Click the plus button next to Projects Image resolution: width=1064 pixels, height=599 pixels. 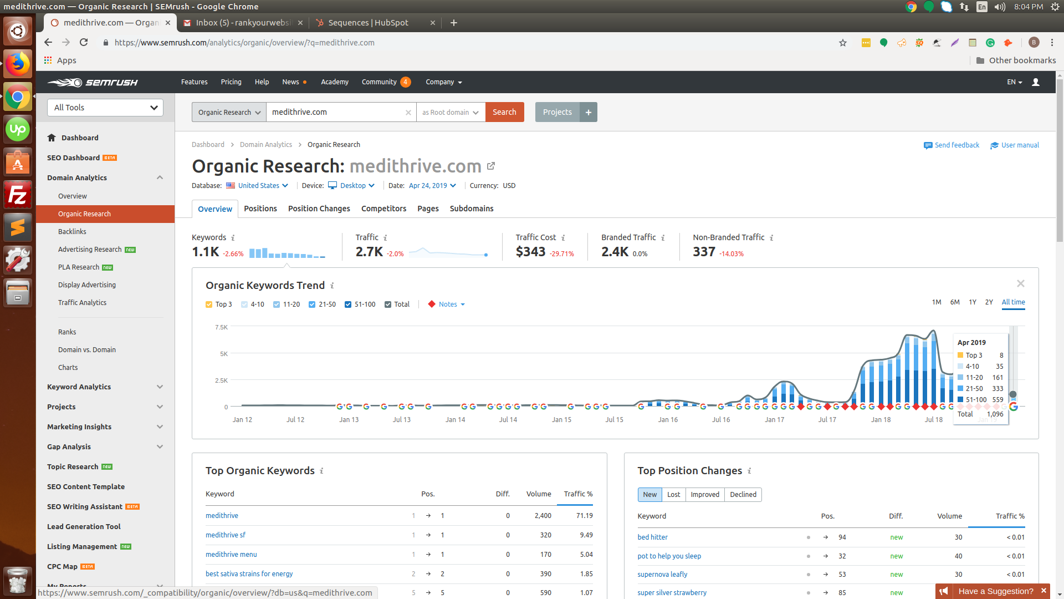point(589,112)
